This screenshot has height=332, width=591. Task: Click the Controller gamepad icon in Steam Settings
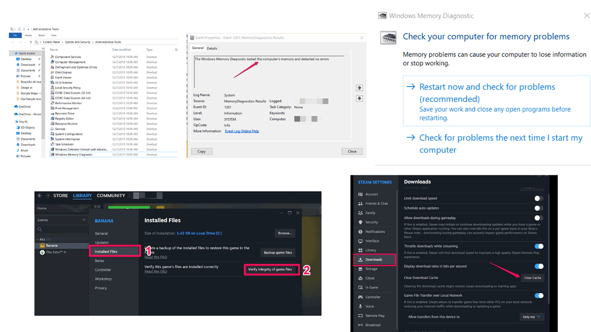click(x=361, y=297)
